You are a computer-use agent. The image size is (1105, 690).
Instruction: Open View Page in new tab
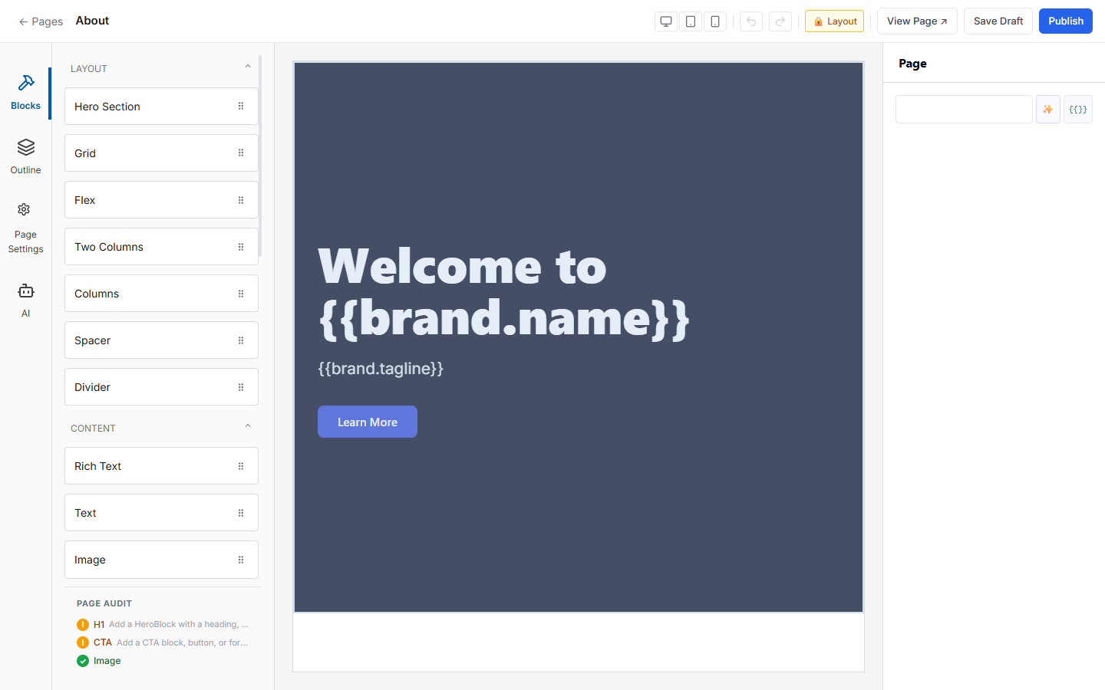pyautogui.click(x=917, y=21)
